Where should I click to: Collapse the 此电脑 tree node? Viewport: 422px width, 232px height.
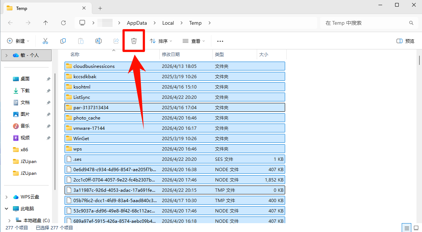7,209
